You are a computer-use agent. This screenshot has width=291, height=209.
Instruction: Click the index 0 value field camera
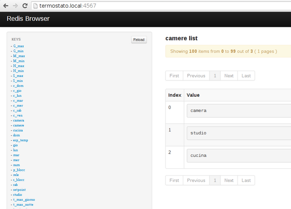(239, 111)
